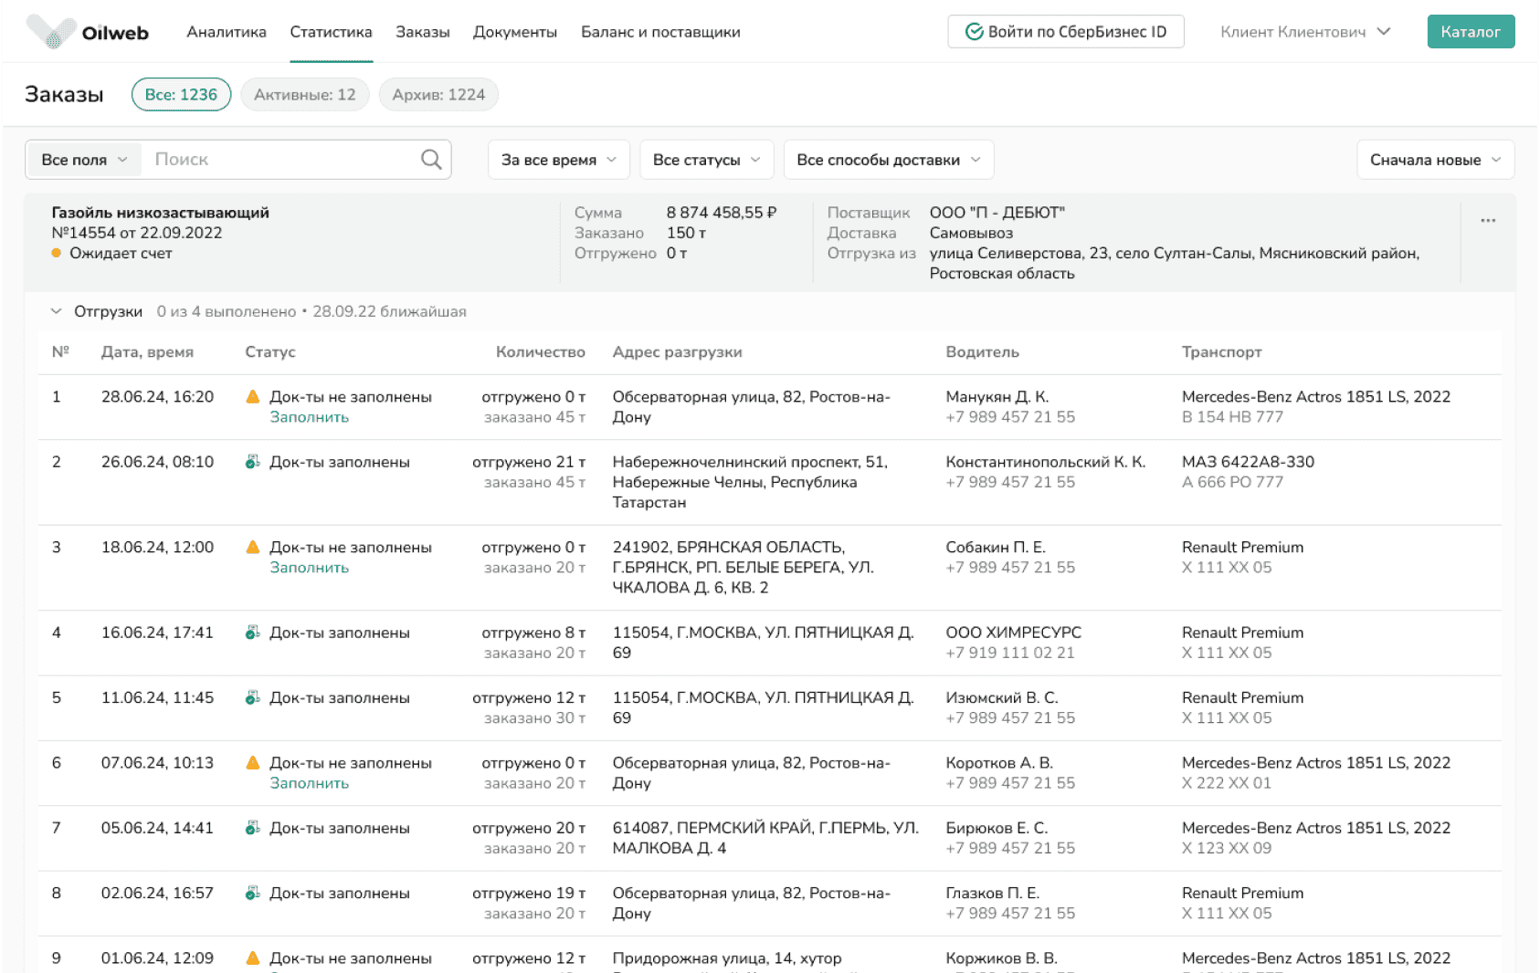Screen dimensions: 1540x973
Task: Click driver Бирюков Е. С.
Action: pos(997,828)
